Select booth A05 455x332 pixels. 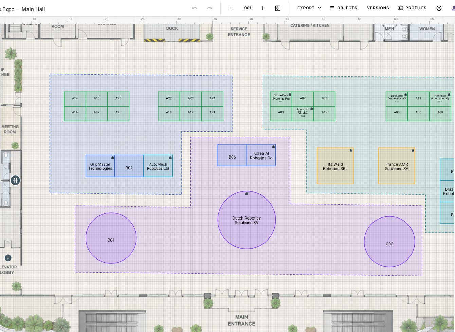coord(397,113)
